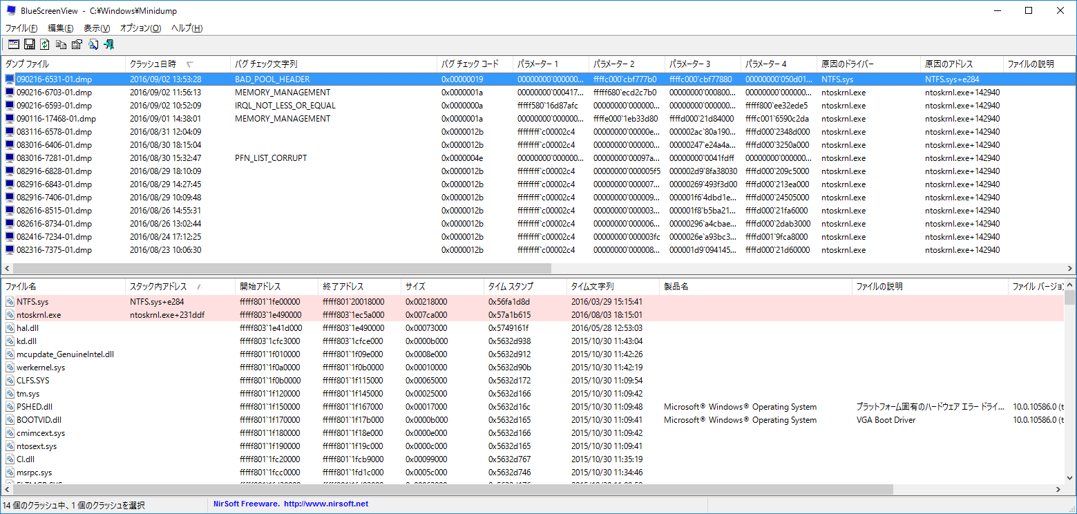Image resolution: width=1077 pixels, height=514 pixels.
Task: Click the lower pane vertical scrollbar thumb
Action: pos(1069,298)
